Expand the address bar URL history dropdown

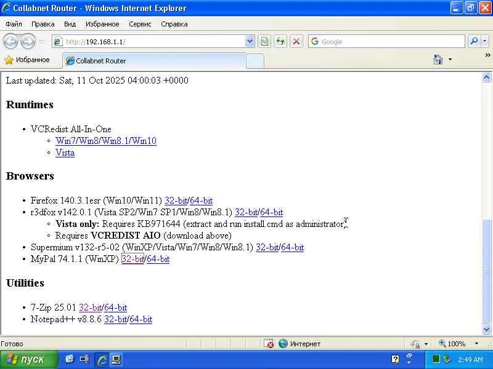[250, 41]
